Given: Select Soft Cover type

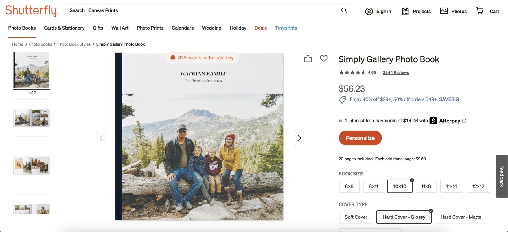Looking at the screenshot, I should coord(356,217).
